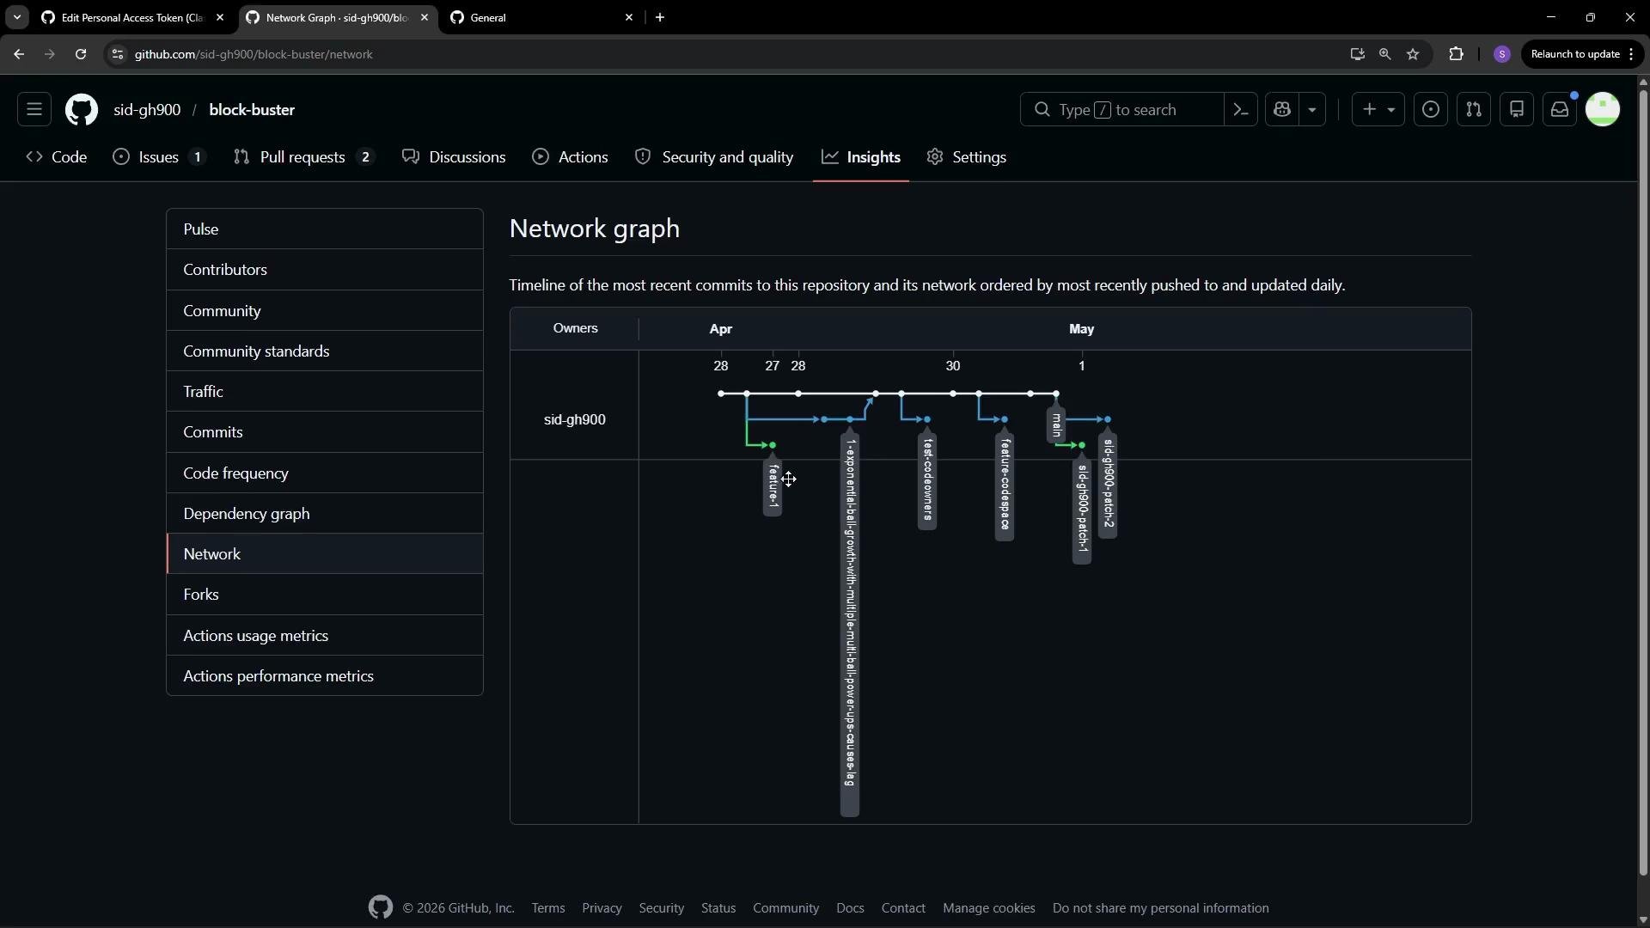Open Copilot chat icon
The height and width of the screenshot is (928, 1650).
pos(1282,109)
